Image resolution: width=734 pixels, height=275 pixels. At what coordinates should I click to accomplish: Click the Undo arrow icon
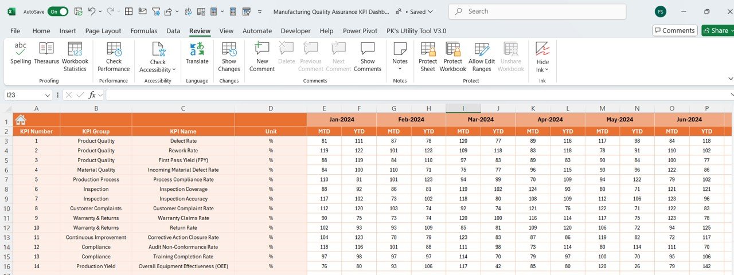[91, 11]
